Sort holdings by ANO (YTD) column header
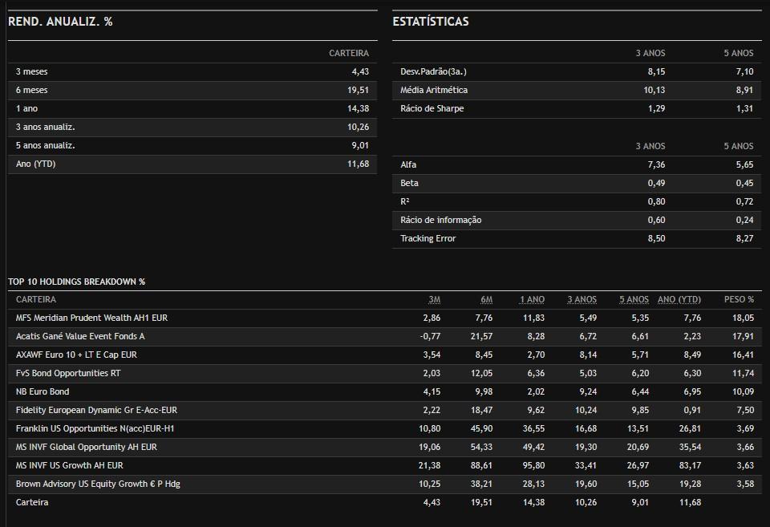The height and width of the screenshot is (527, 770). tap(679, 300)
